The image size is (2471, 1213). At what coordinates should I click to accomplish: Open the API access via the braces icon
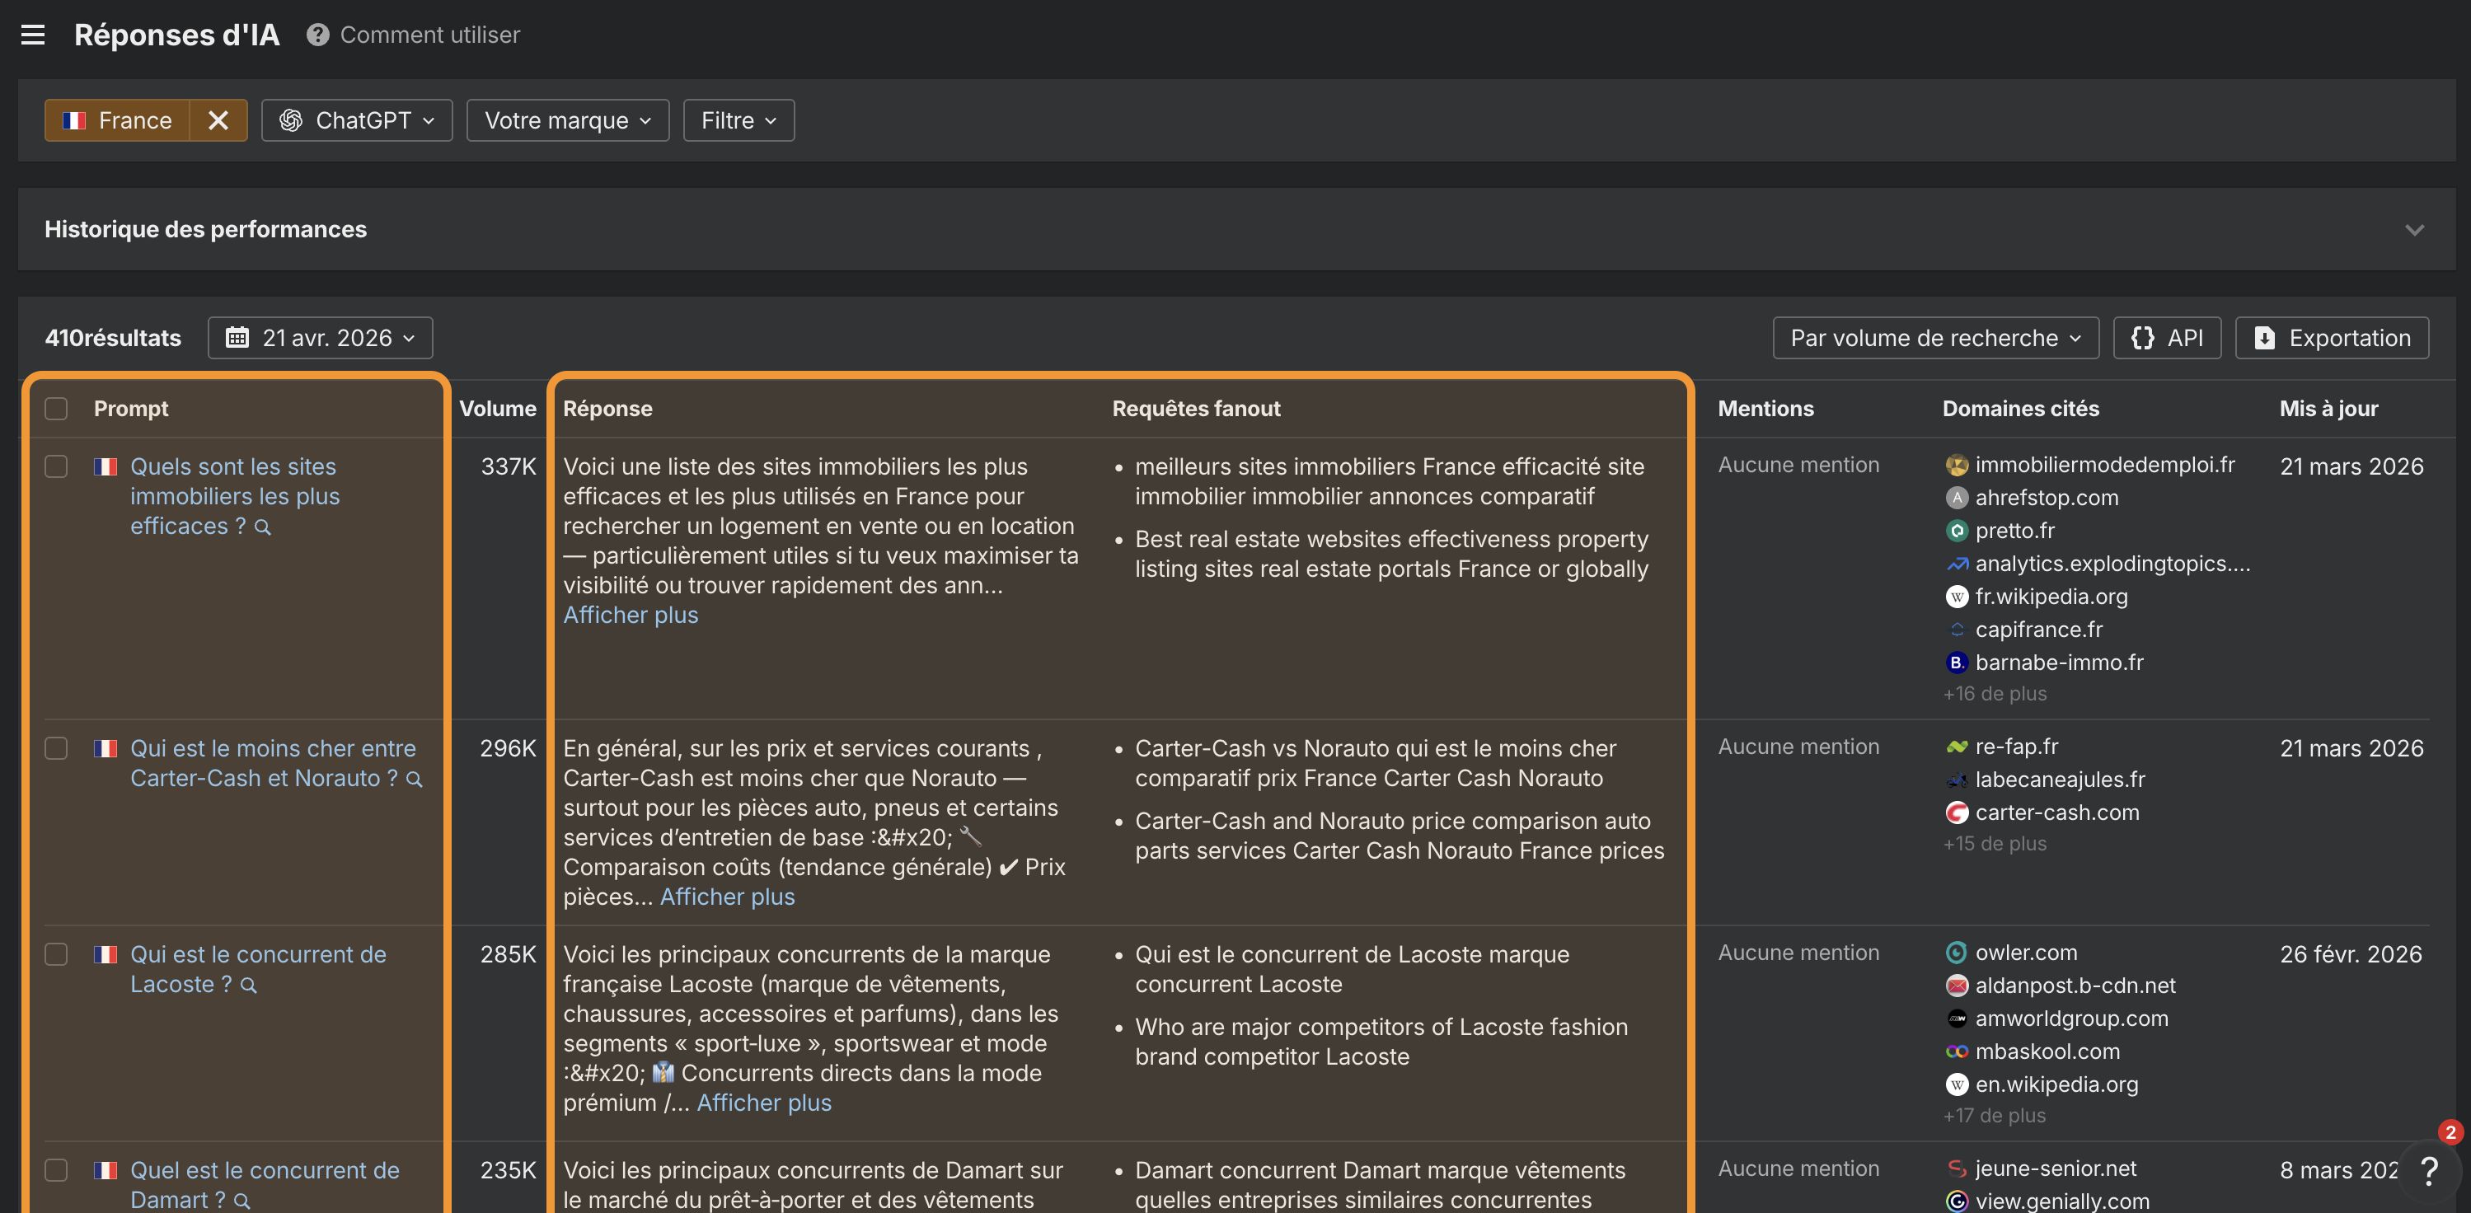(x=2143, y=338)
